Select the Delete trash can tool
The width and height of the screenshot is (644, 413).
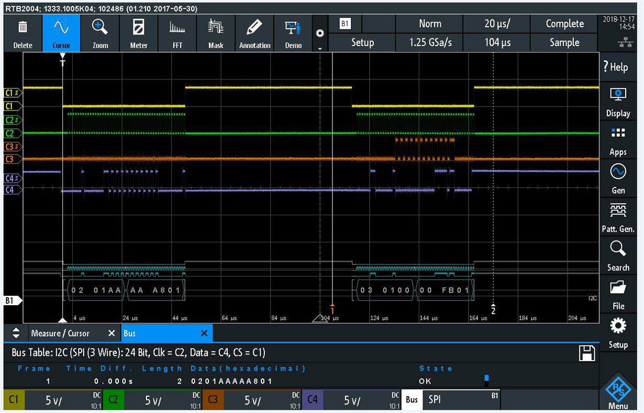click(23, 33)
